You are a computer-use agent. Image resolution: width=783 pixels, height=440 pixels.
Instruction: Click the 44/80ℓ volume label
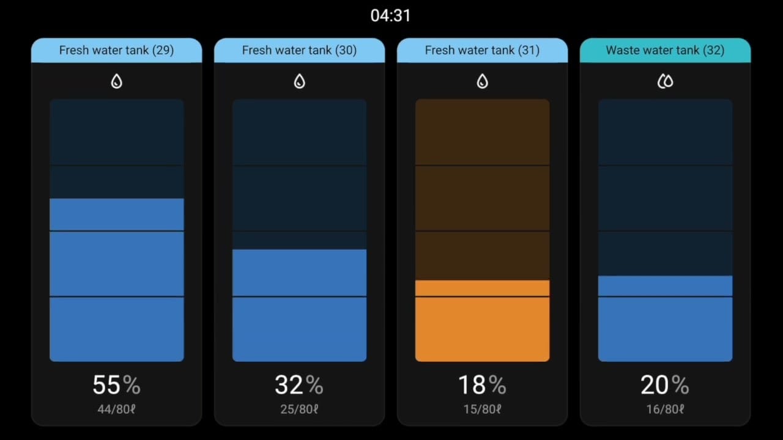(116, 409)
